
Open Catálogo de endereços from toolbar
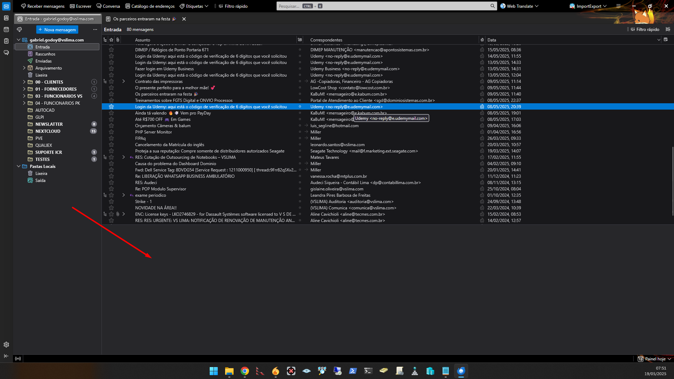click(150, 6)
